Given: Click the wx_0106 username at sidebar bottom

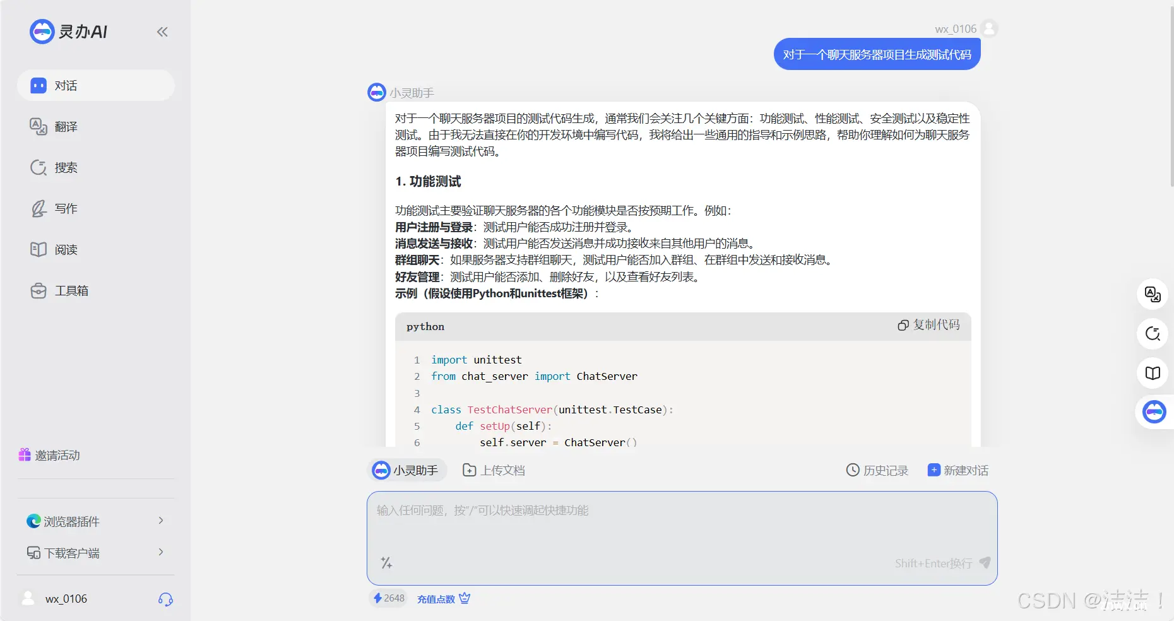Looking at the screenshot, I should click(66, 599).
